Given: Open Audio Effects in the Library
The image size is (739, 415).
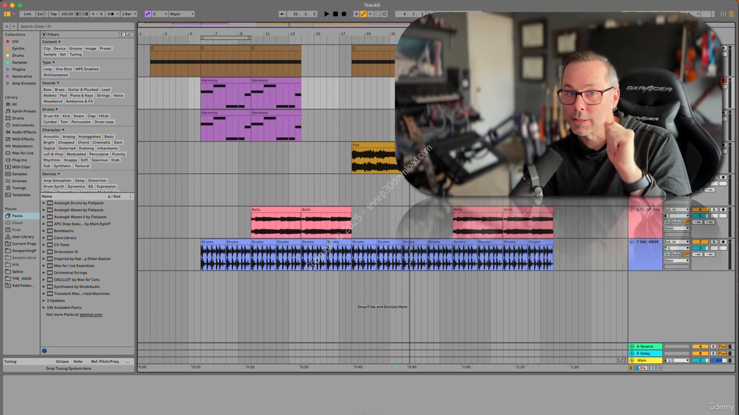Looking at the screenshot, I should (24, 132).
